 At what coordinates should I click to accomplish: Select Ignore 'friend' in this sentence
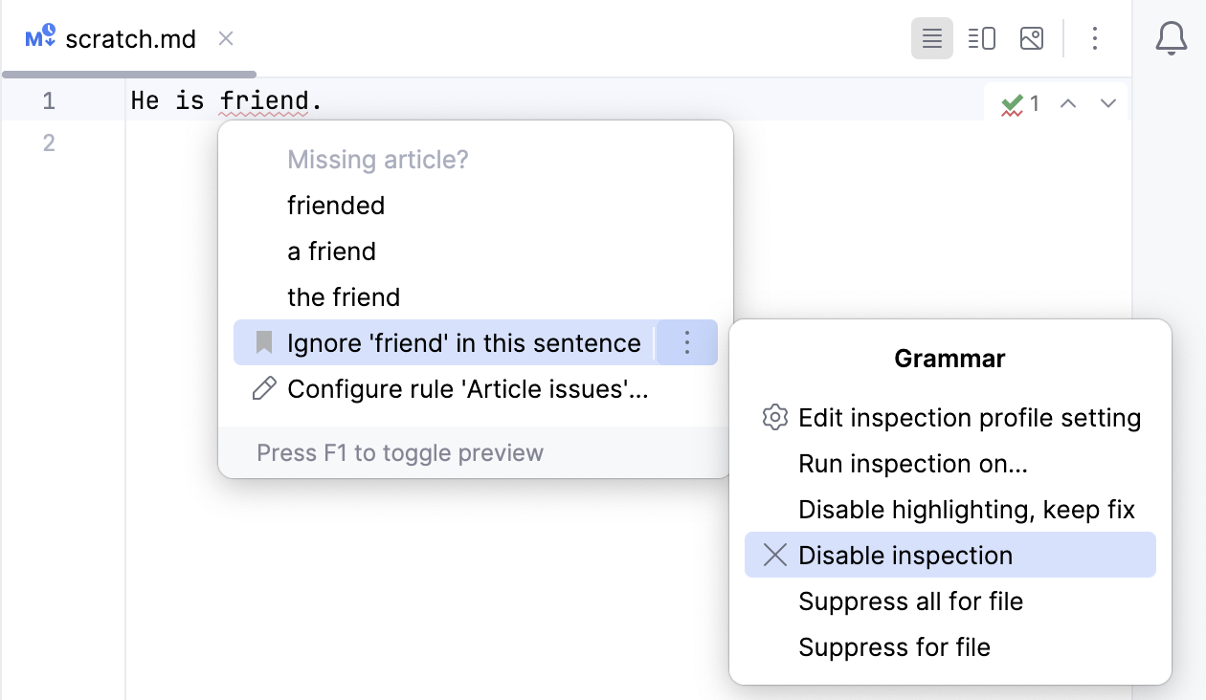click(x=463, y=341)
